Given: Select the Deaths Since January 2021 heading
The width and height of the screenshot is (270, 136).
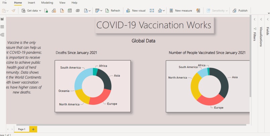Looking at the screenshot, I should [x=76, y=53].
